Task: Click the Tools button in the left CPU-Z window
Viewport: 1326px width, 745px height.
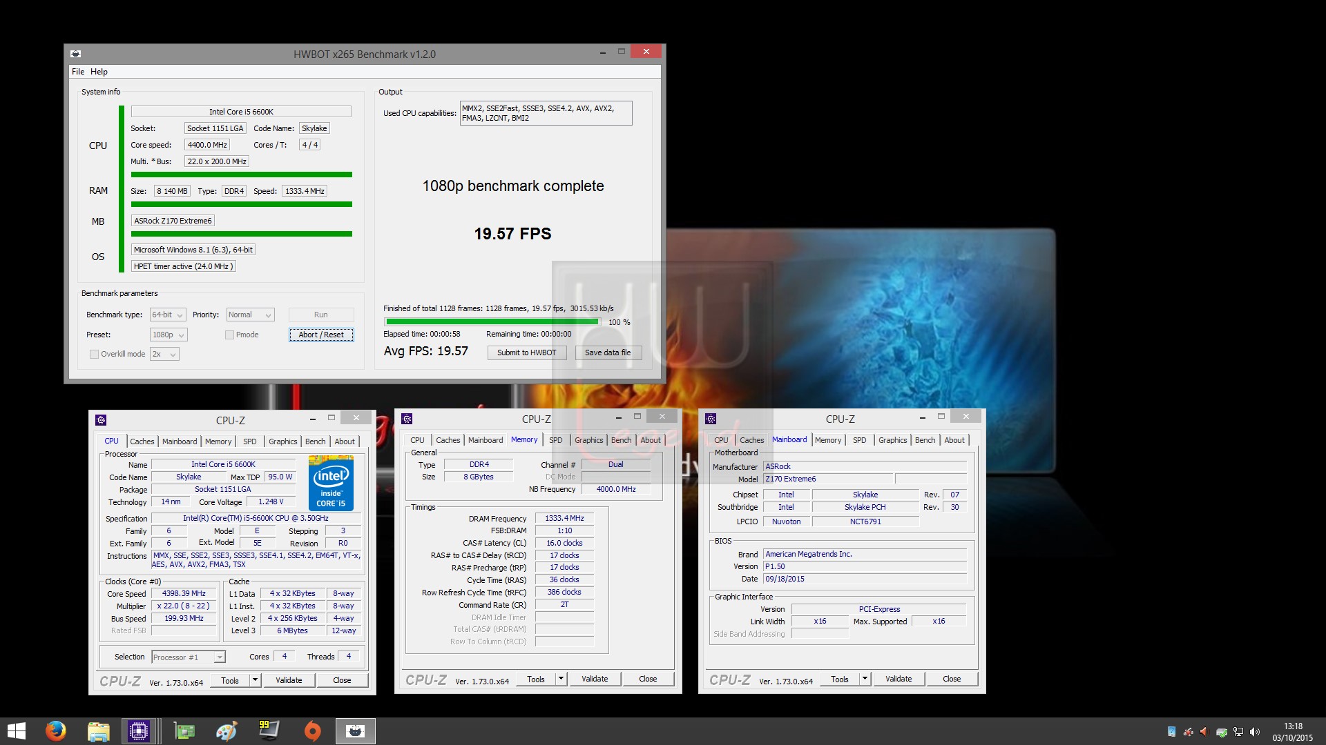Action: [230, 680]
